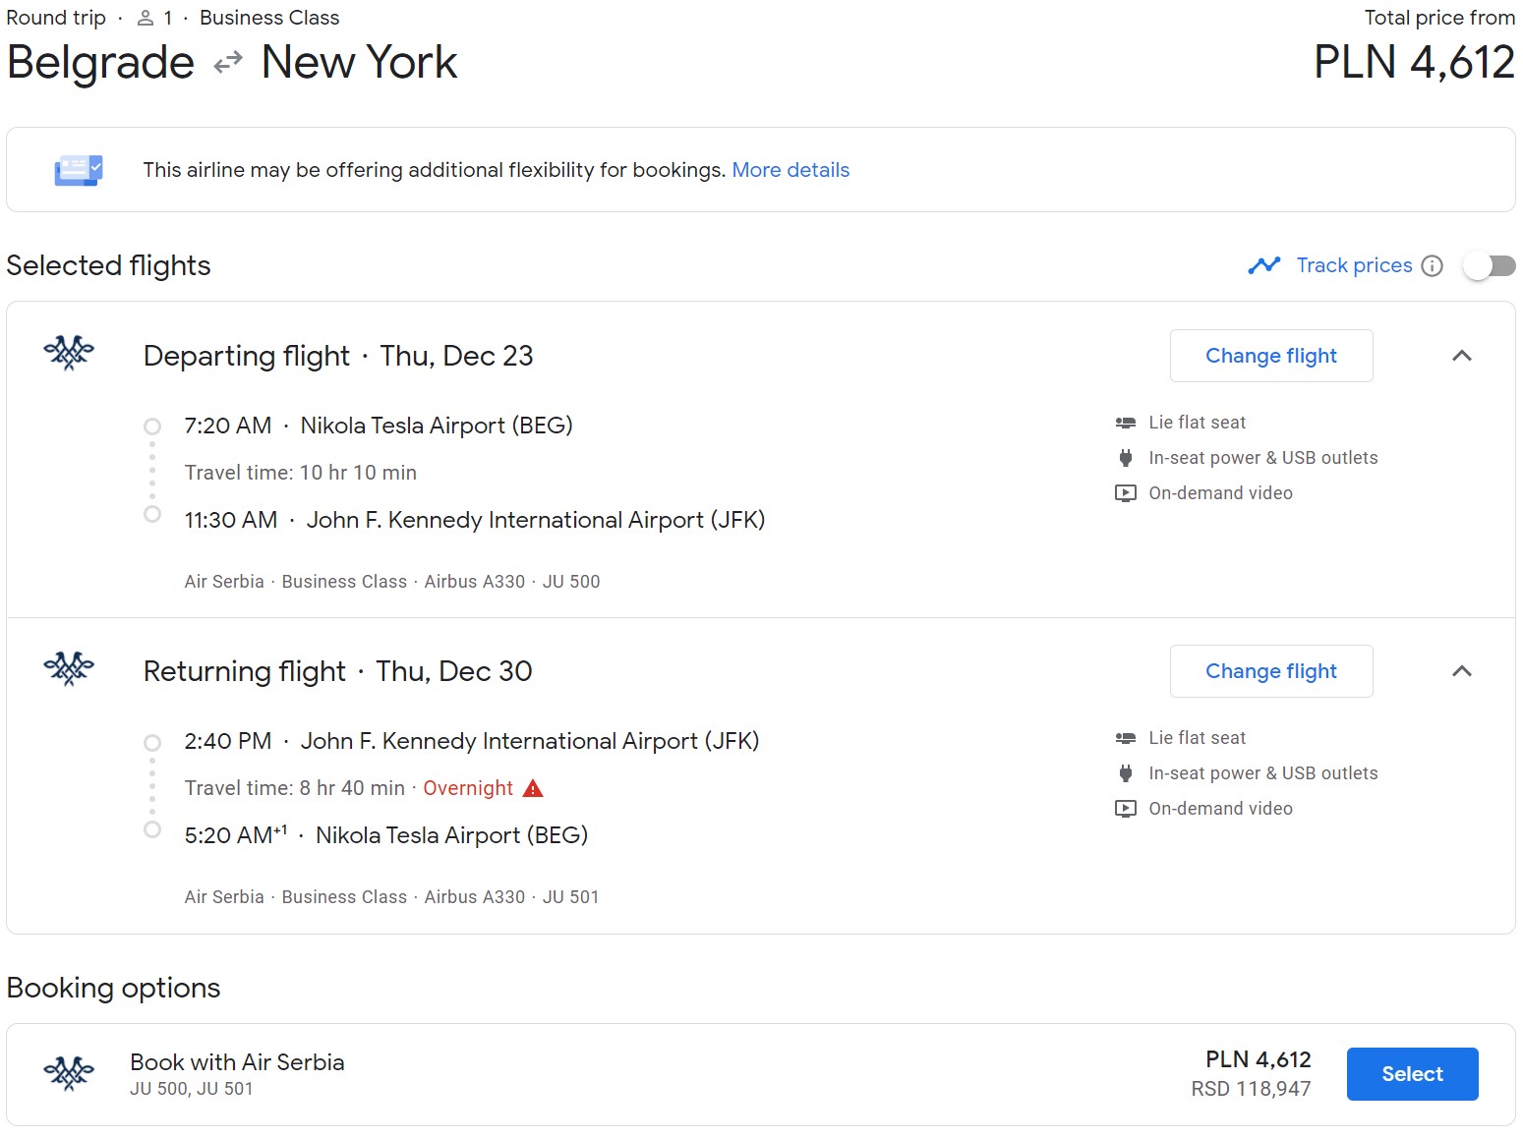Click the 'Selected flights' heading

[x=108, y=265]
